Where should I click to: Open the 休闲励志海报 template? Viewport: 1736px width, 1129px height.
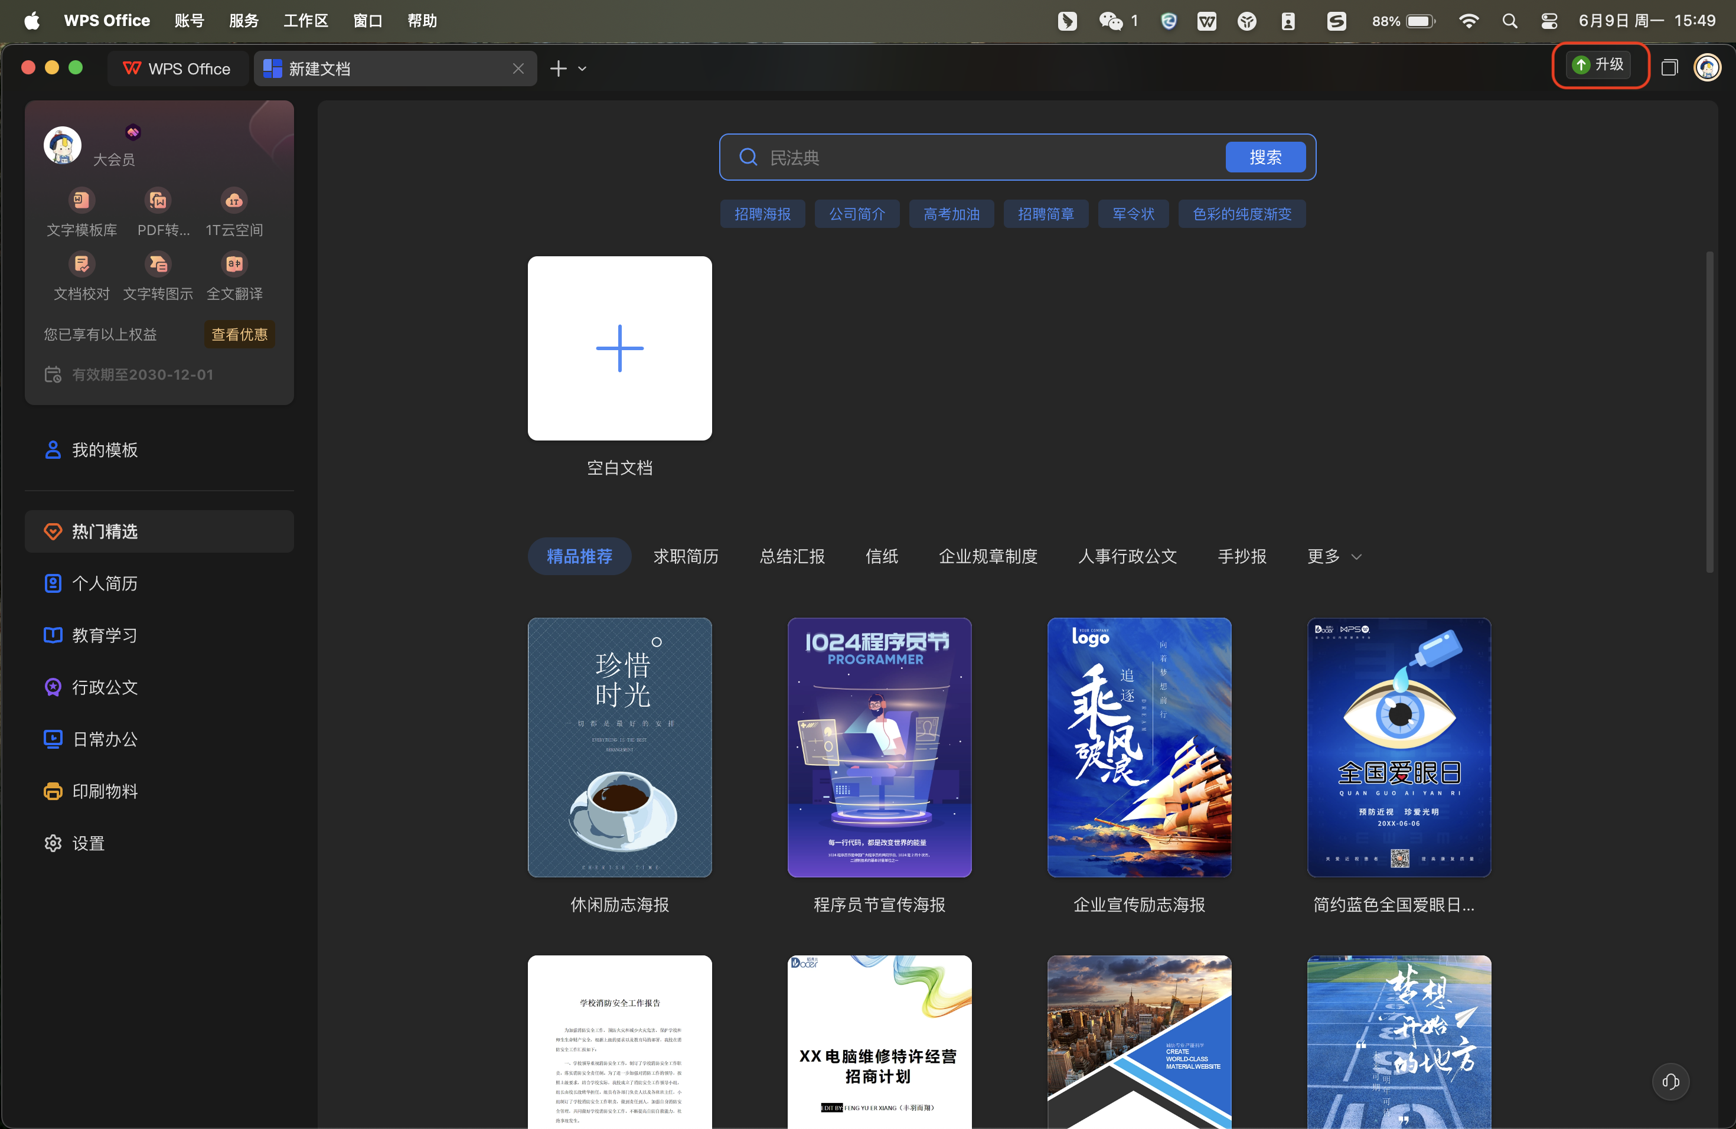tap(619, 748)
